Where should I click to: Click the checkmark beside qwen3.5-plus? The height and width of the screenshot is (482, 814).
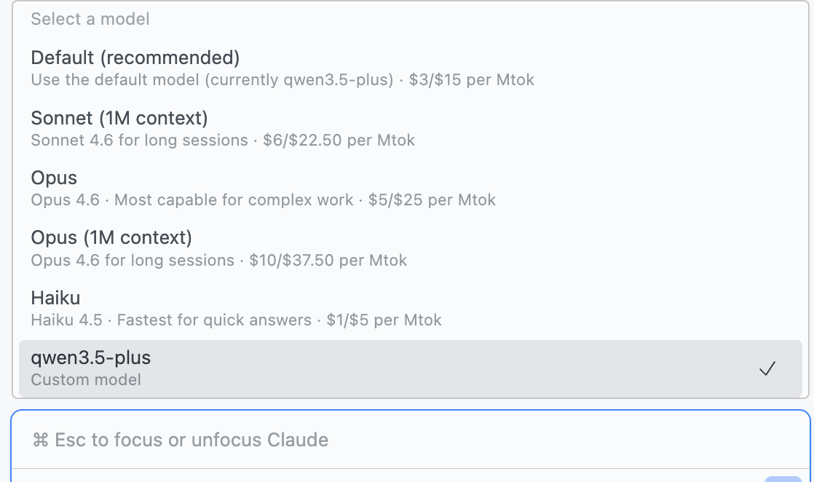767,369
